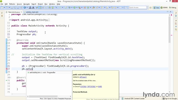Open the Run configurations dropdown arrow
The image size is (178, 100).
[77, 7]
